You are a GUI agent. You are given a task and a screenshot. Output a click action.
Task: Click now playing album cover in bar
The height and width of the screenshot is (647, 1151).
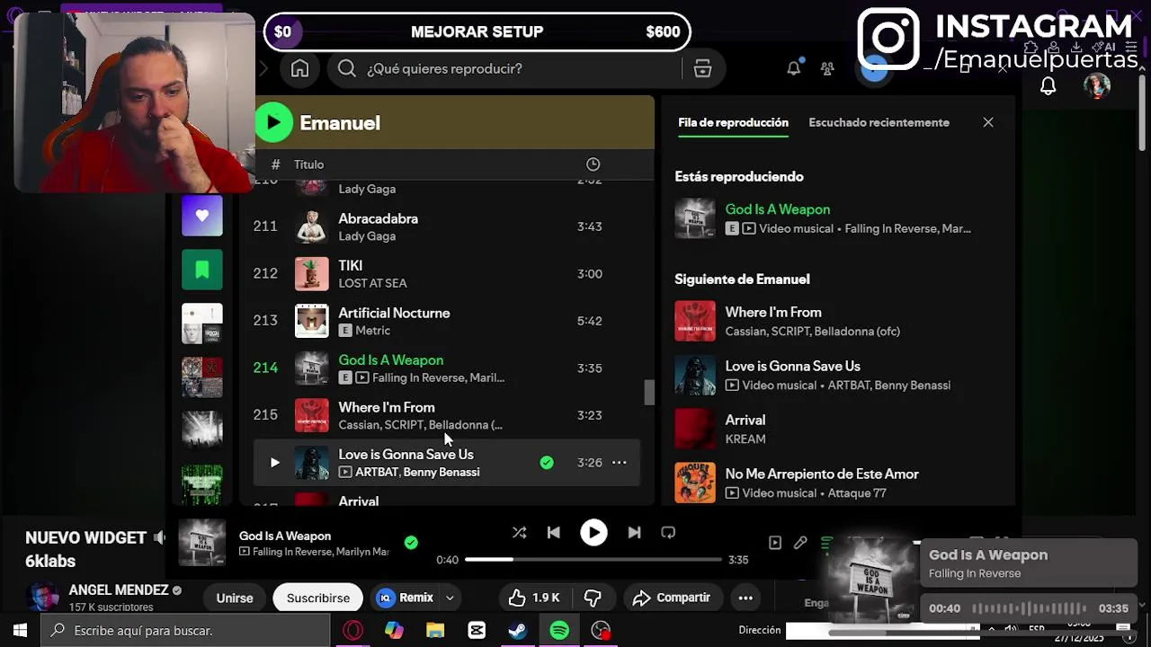[x=201, y=543]
